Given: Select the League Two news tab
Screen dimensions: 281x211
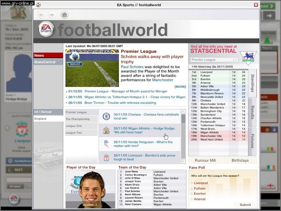Looking at the screenshot, I should (81, 133).
